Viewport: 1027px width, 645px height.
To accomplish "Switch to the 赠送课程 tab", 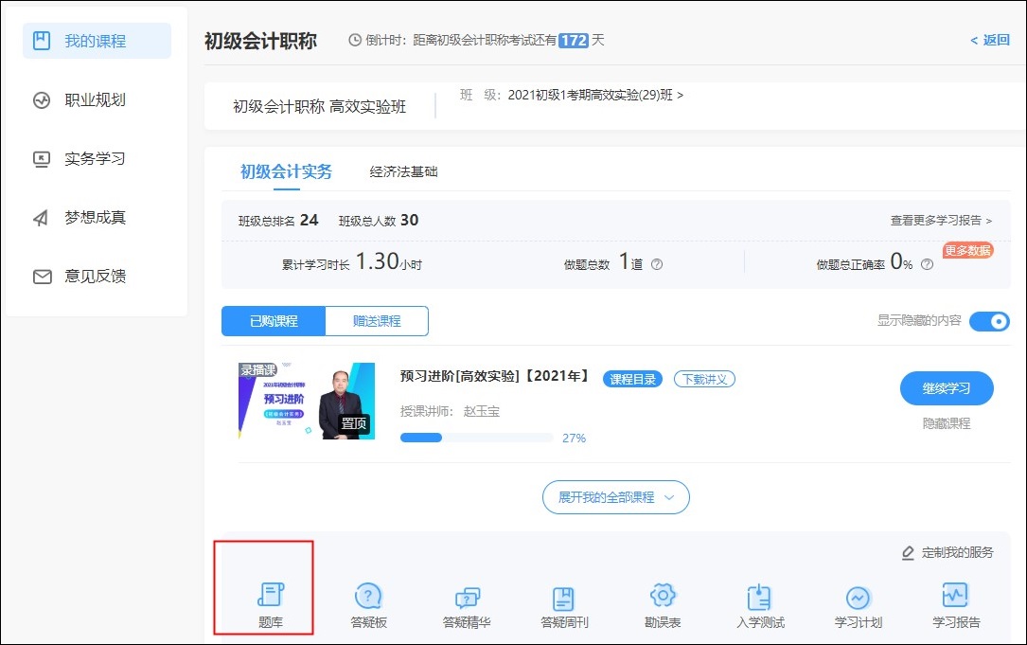I will 377,321.
